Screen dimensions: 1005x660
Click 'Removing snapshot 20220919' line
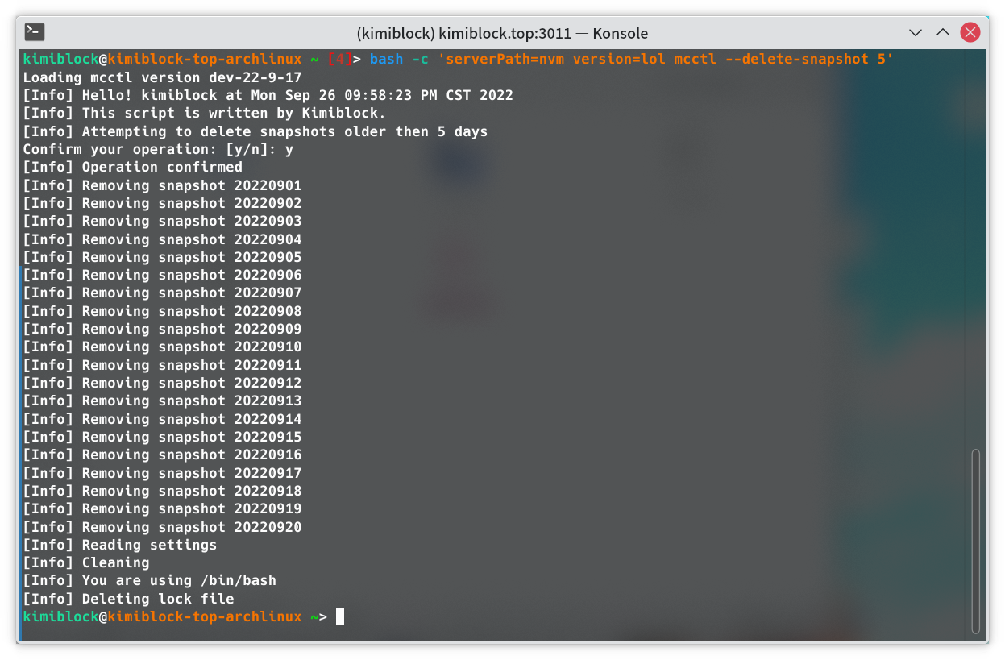[162, 508]
